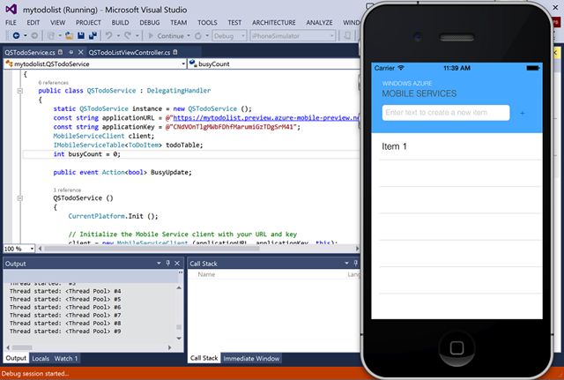This screenshot has height=380, width=564.
Task: Collapse the QSTodoService class outline
Action: pyautogui.click(x=20, y=91)
